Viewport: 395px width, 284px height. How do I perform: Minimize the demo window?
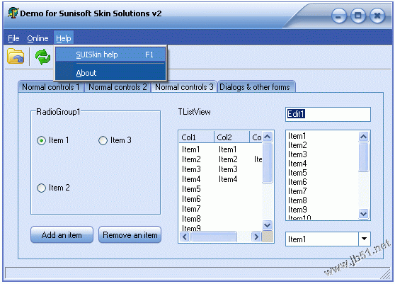tap(339, 16)
